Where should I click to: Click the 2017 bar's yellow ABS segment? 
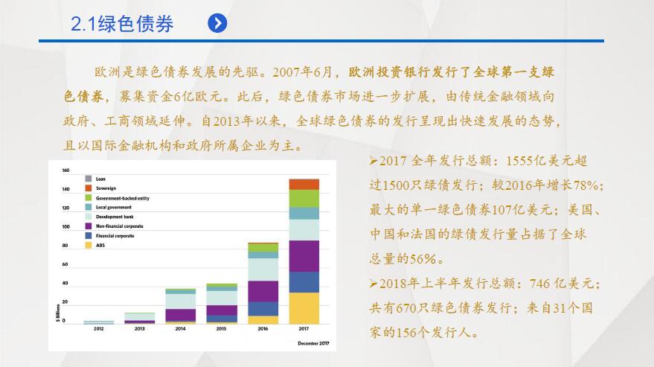click(304, 308)
